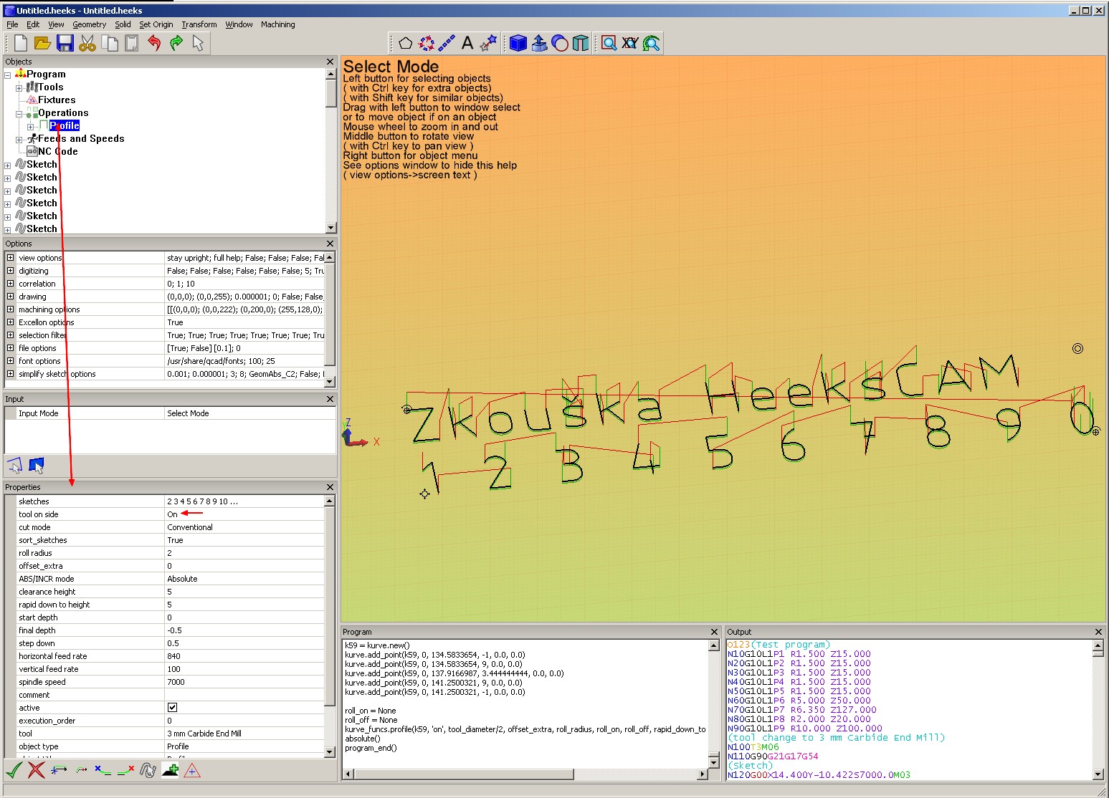Click the magnifying glass zoom icon
The height and width of the screenshot is (798, 1109).
tap(609, 44)
